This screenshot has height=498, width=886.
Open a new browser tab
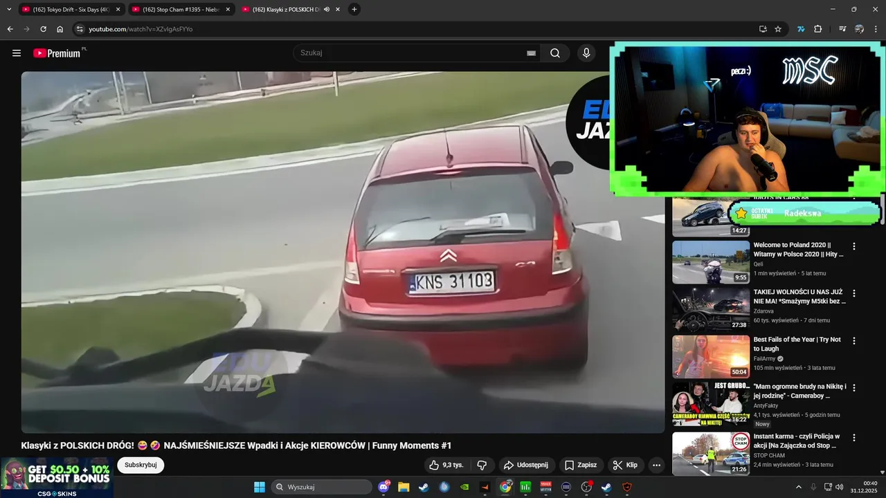[x=354, y=10]
